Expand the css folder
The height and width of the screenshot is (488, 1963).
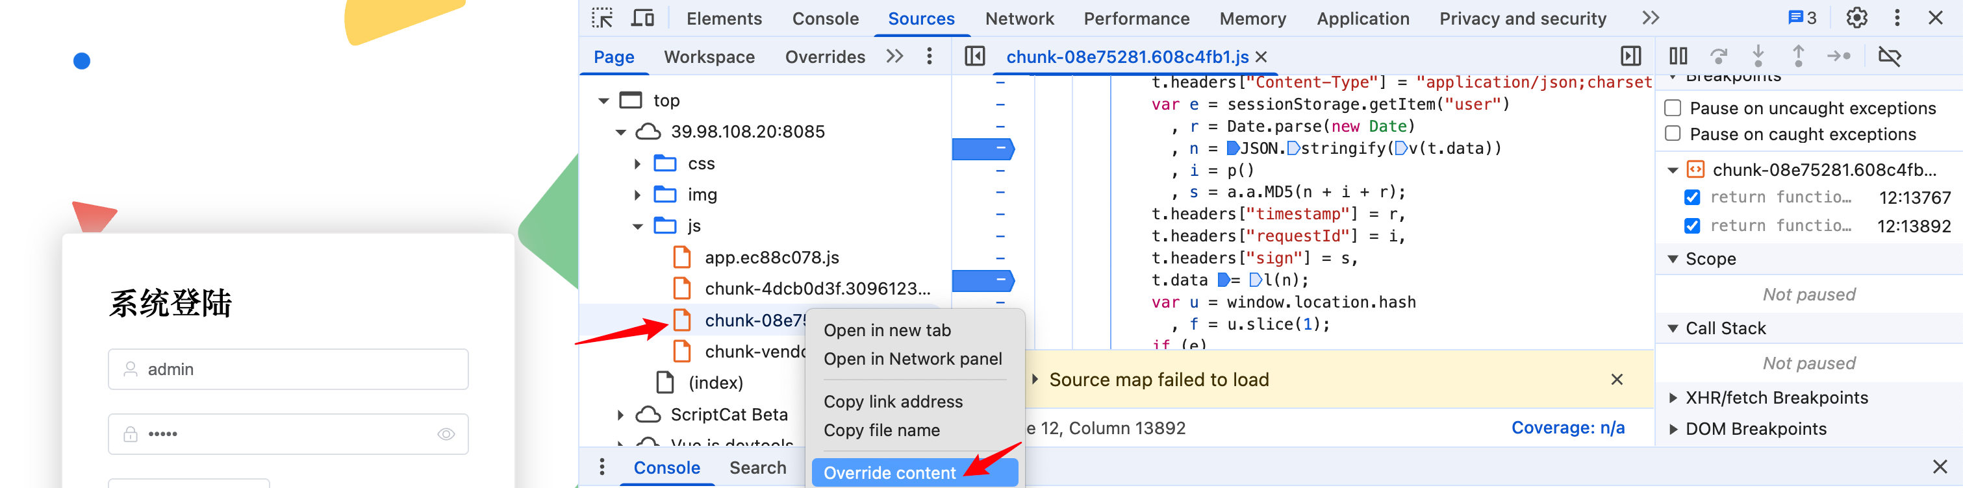click(x=637, y=164)
